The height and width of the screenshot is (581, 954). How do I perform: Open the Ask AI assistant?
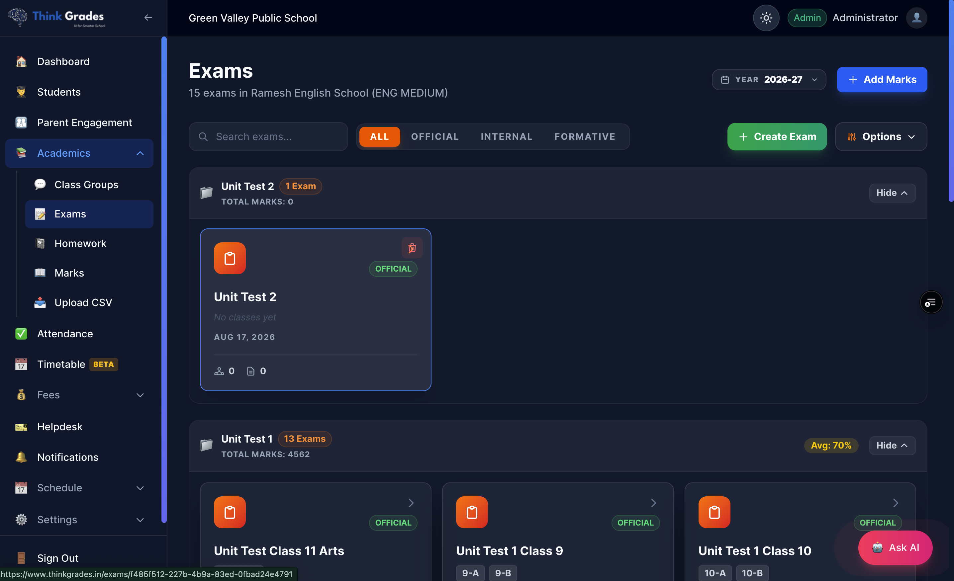tap(895, 548)
